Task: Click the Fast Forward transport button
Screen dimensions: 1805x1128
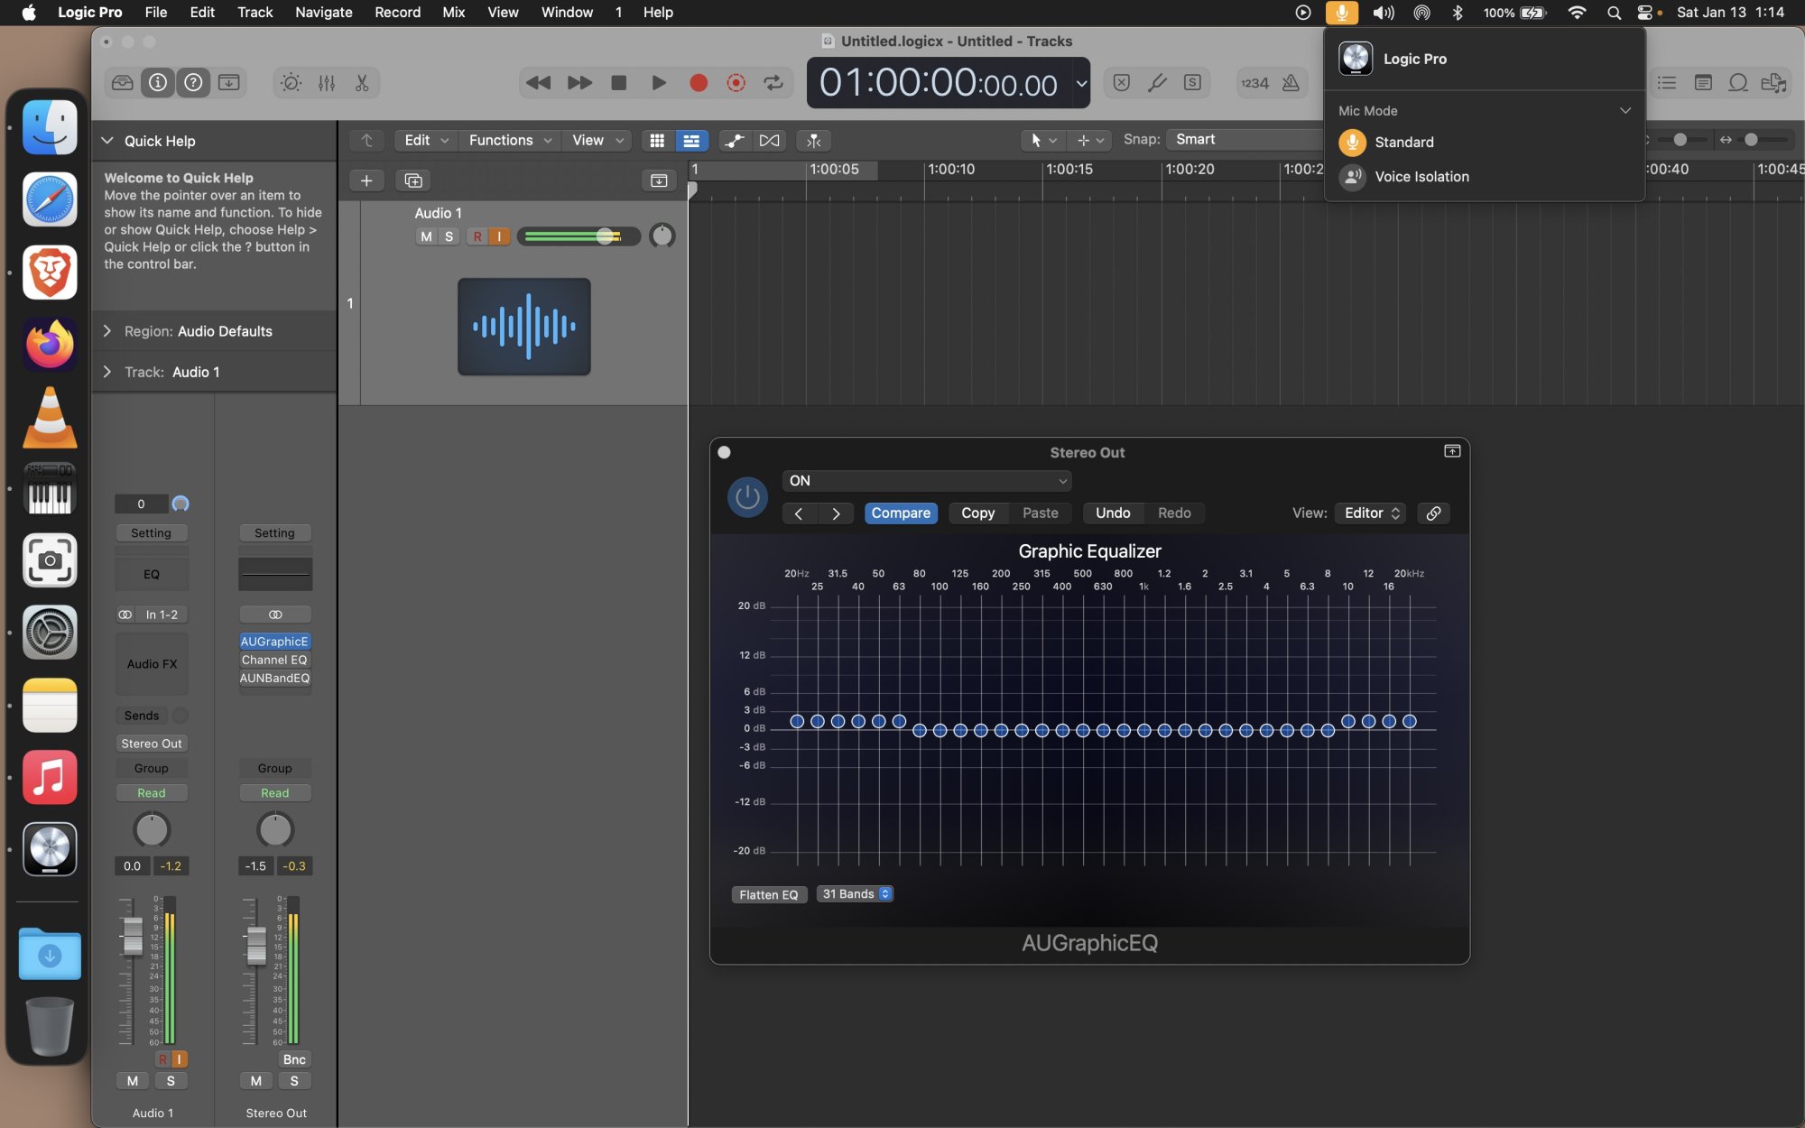Action: [x=579, y=82]
